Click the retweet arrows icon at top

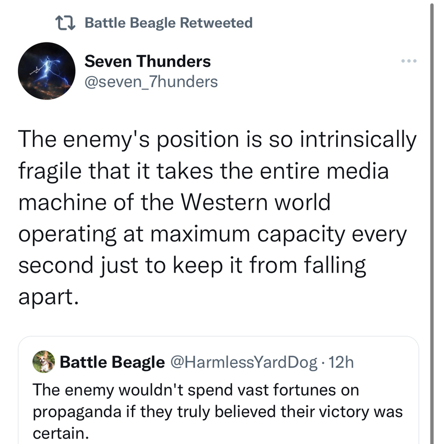[65, 23]
